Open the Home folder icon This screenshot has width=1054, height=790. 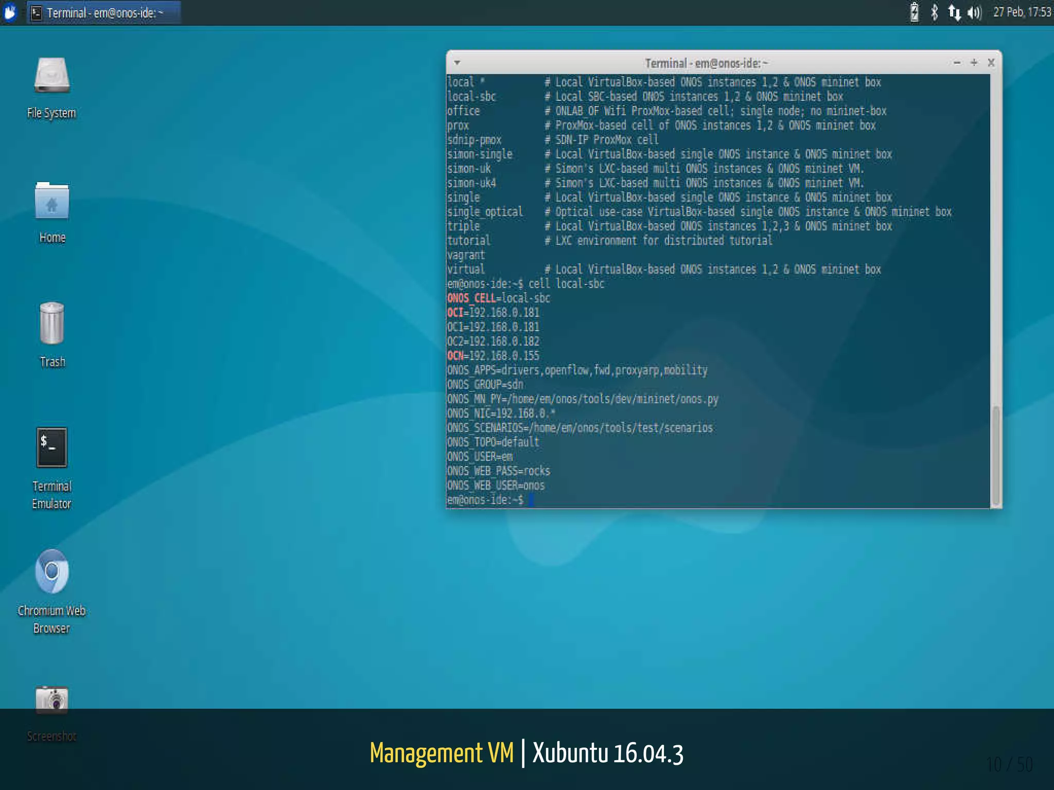click(x=51, y=201)
